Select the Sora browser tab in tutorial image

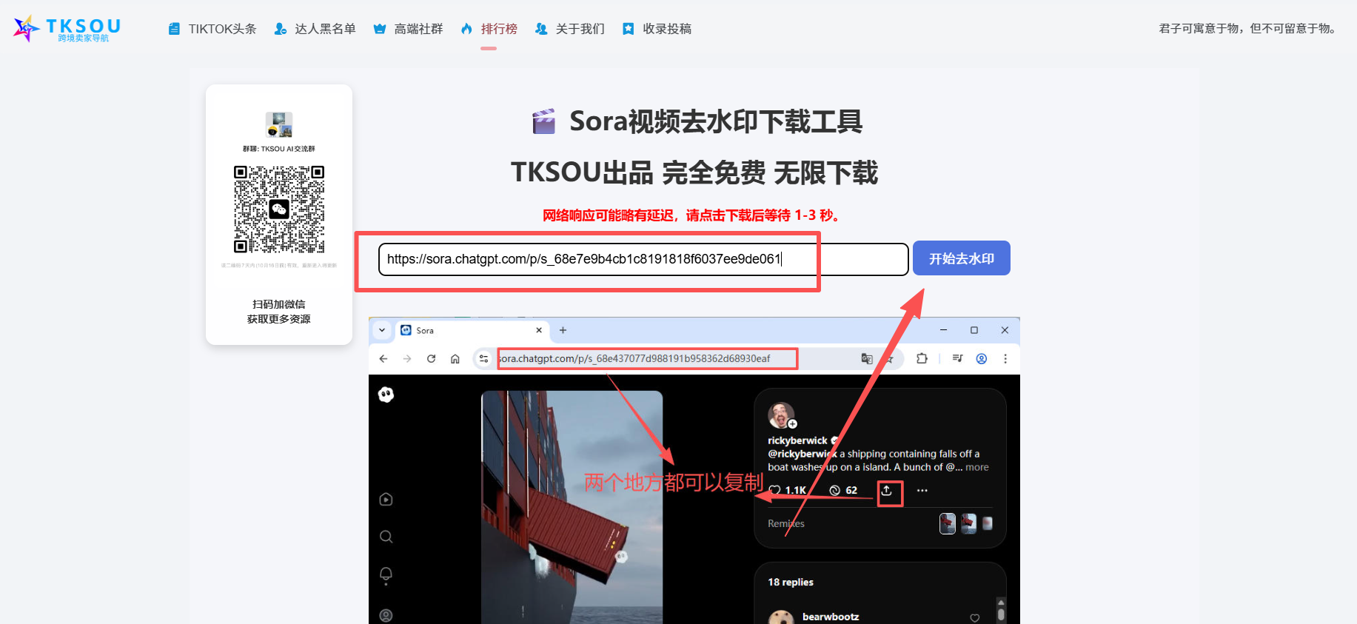470,330
